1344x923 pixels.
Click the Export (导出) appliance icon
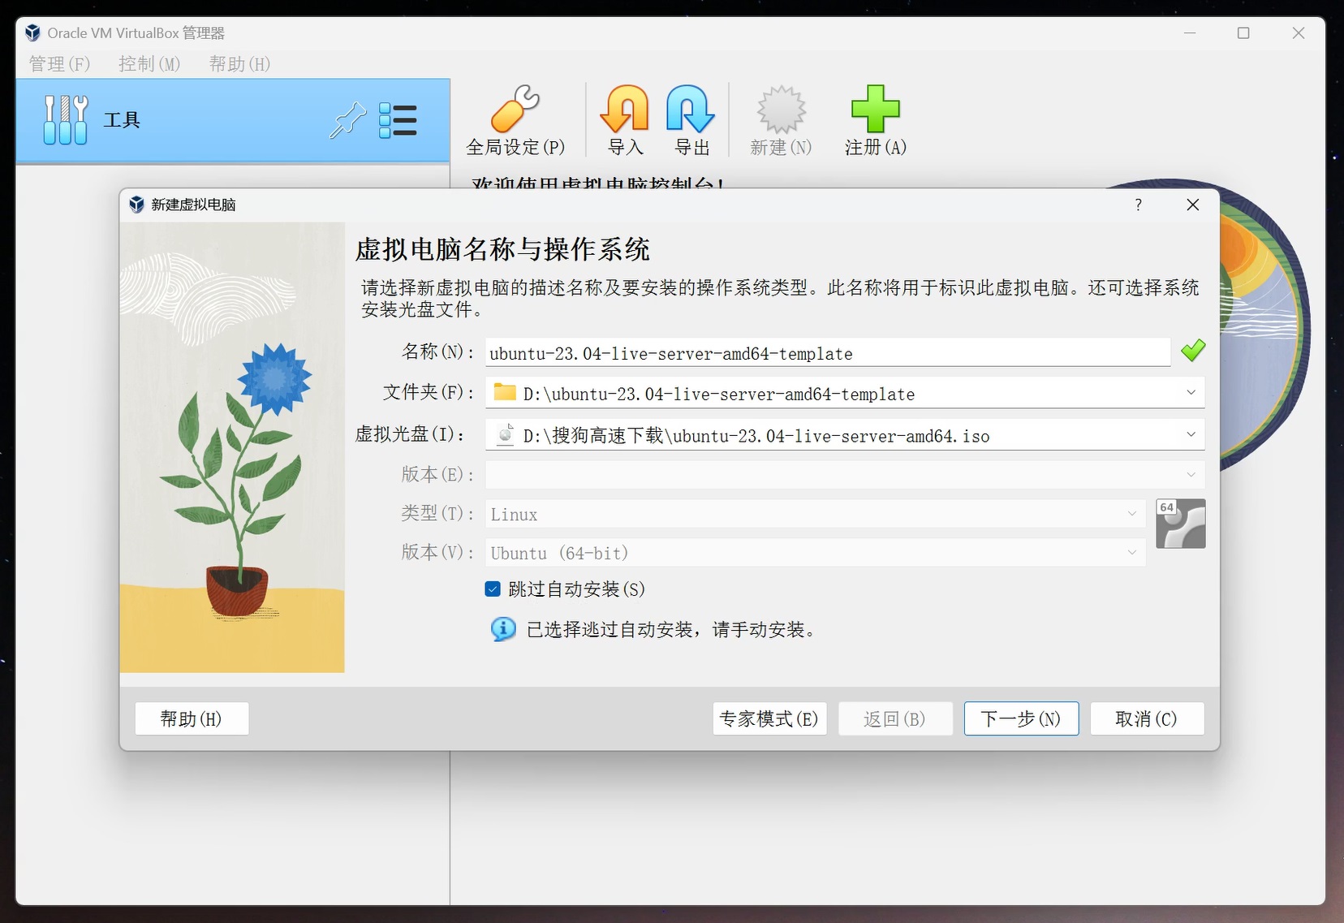pos(691,109)
